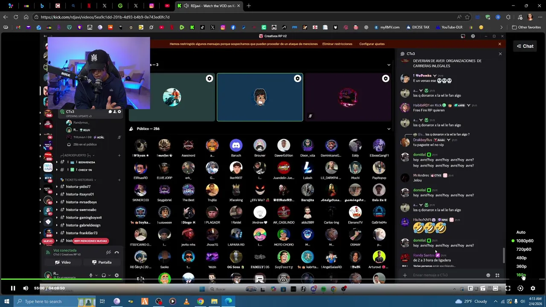546x307 pixels.
Task: Expand the historia-itsxyro01 channel thread
Action: click(57, 194)
